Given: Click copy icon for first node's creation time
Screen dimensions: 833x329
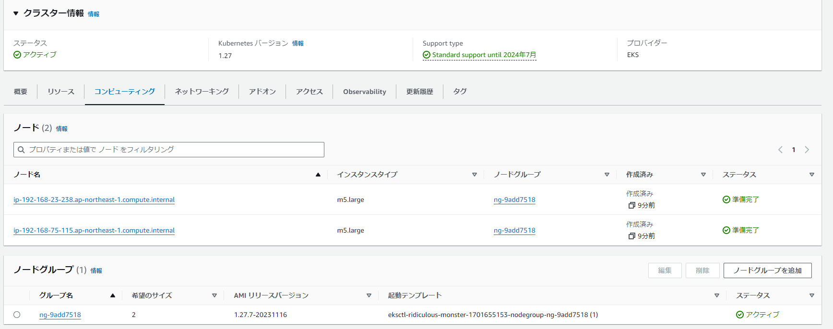Looking at the screenshot, I should point(631,205).
